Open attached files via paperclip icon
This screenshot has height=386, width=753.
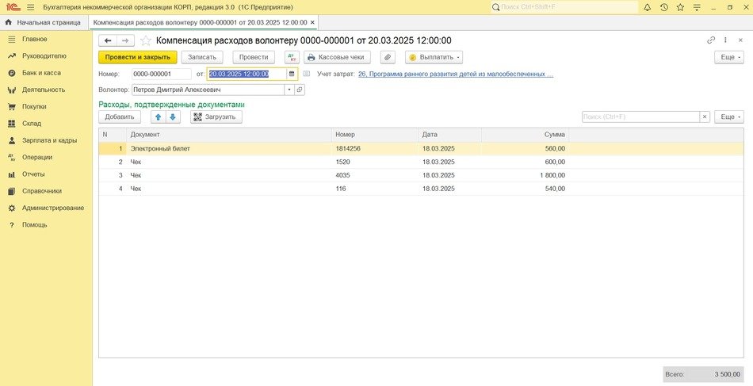click(x=388, y=58)
